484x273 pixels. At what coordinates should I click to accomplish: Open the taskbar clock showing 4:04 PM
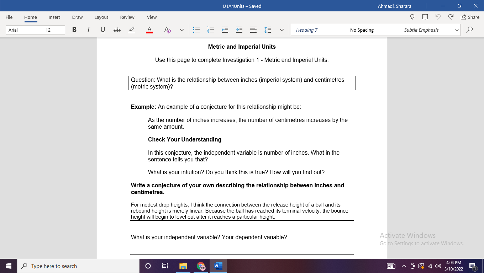[x=453, y=266]
